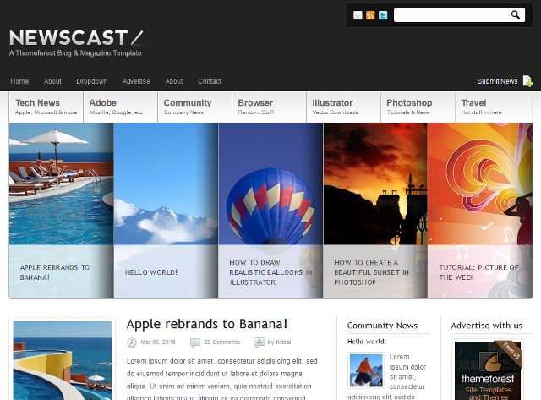This screenshot has height=400, width=541.
Task: Open the Home menu item
Action: point(19,81)
